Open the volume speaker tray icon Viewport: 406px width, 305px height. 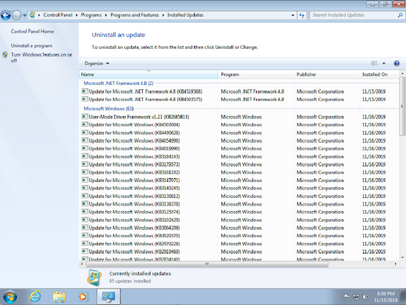coord(365,297)
